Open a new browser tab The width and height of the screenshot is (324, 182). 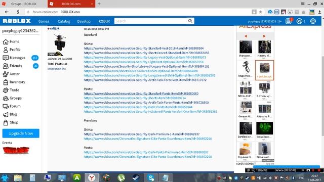[99, 4]
